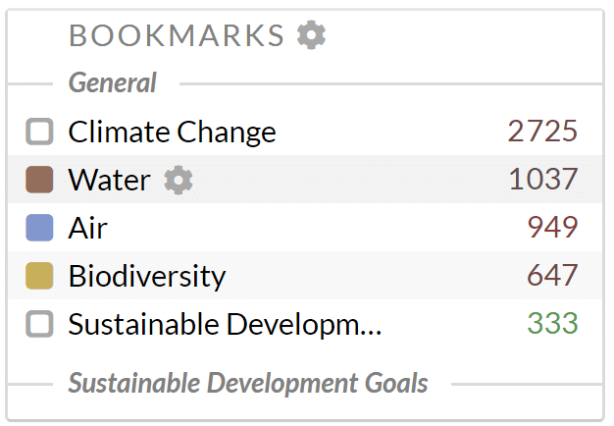Open the Bookmarks settings gear
Screen dimensions: 614x426
(311, 35)
